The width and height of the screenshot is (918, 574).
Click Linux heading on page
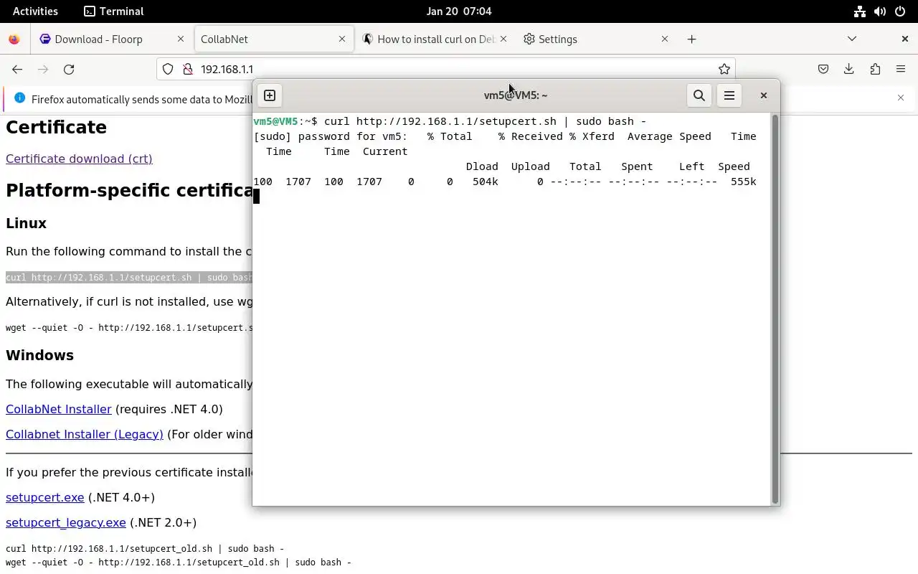[26, 223]
